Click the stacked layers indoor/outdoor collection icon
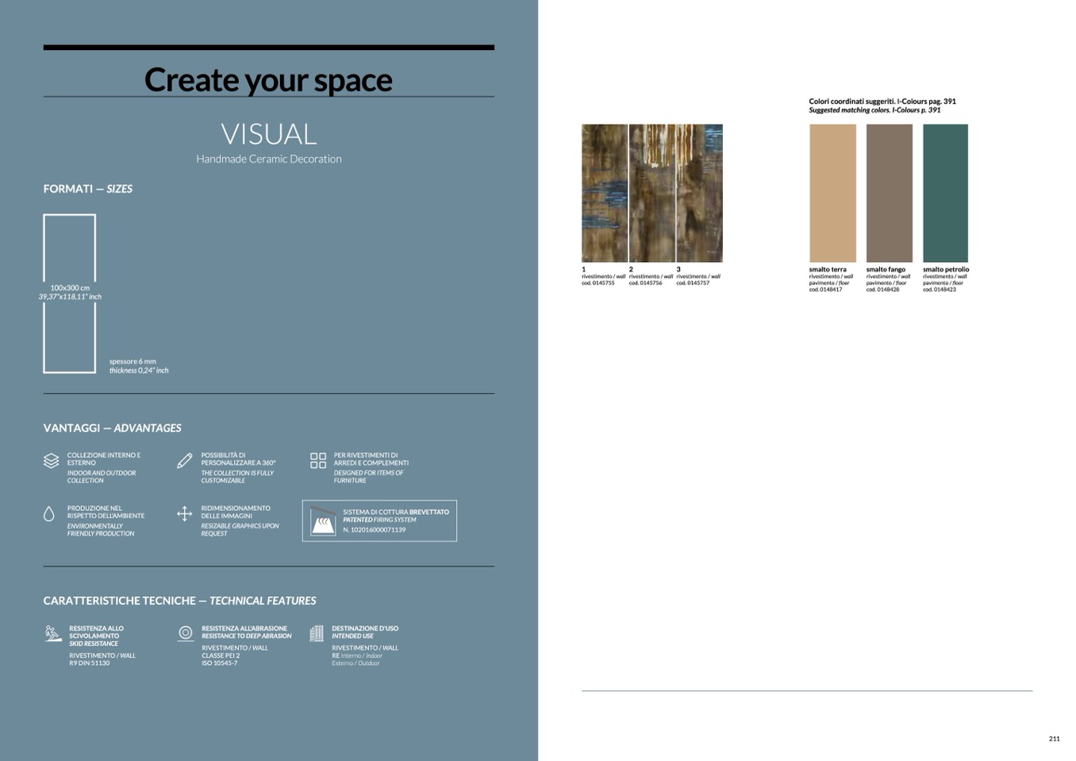1076x761 pixels. tap(51, 461)
